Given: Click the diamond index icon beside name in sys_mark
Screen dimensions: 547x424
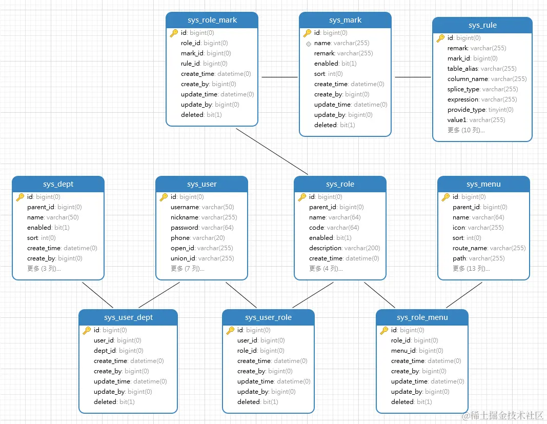Looking at the screenshot, I should pos(309,44).
